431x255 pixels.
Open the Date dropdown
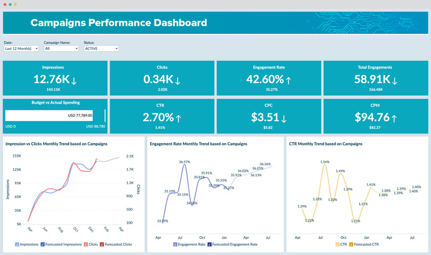(x=21, y=49)
